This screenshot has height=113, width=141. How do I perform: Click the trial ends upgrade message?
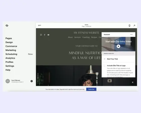65,89
